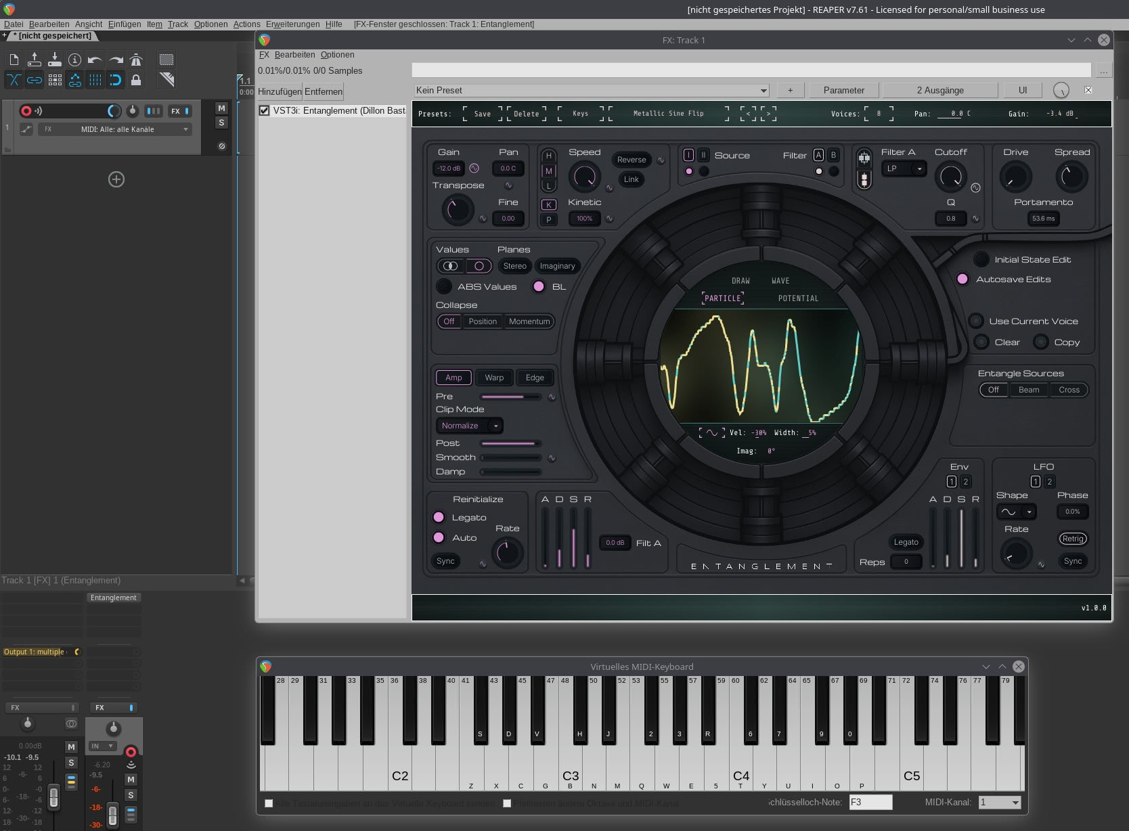Screen dimensions: 1129x831
Task: Toggle the Autosave Edits option
Action: point(962,279)
